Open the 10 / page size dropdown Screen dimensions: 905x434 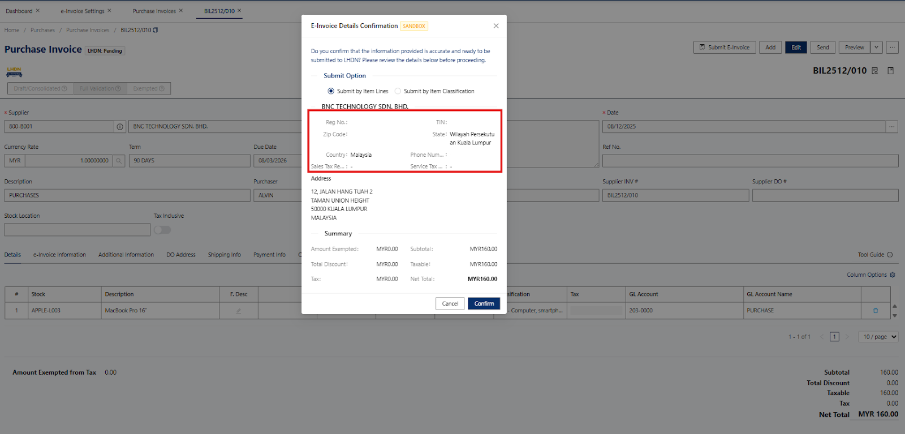pyautogui.click(x=878, y=337)
